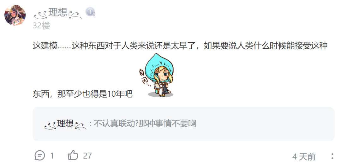Image resolution: width=341 pixels, height=163 pixels.
Task: Open the three-dot more options menu
Action: [332, 156]
